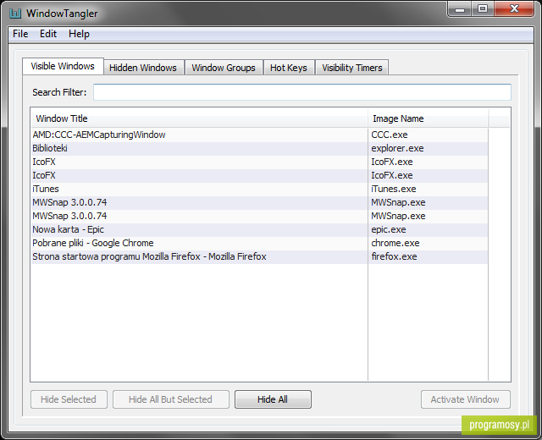This screenshot has width=542, height=440.
Task: Open the Help menu
Action: coord(79,34)
